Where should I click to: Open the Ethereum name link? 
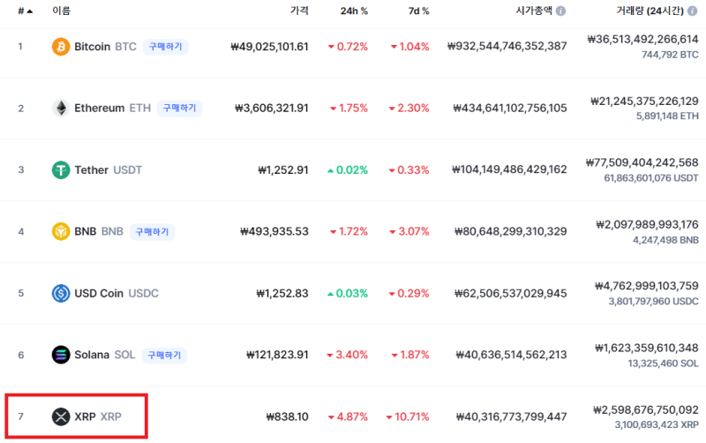pos(99,108)
